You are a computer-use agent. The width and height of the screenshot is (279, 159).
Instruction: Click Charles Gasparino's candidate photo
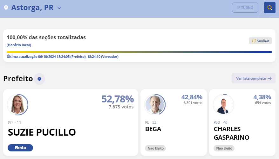[x=223, y=105]
